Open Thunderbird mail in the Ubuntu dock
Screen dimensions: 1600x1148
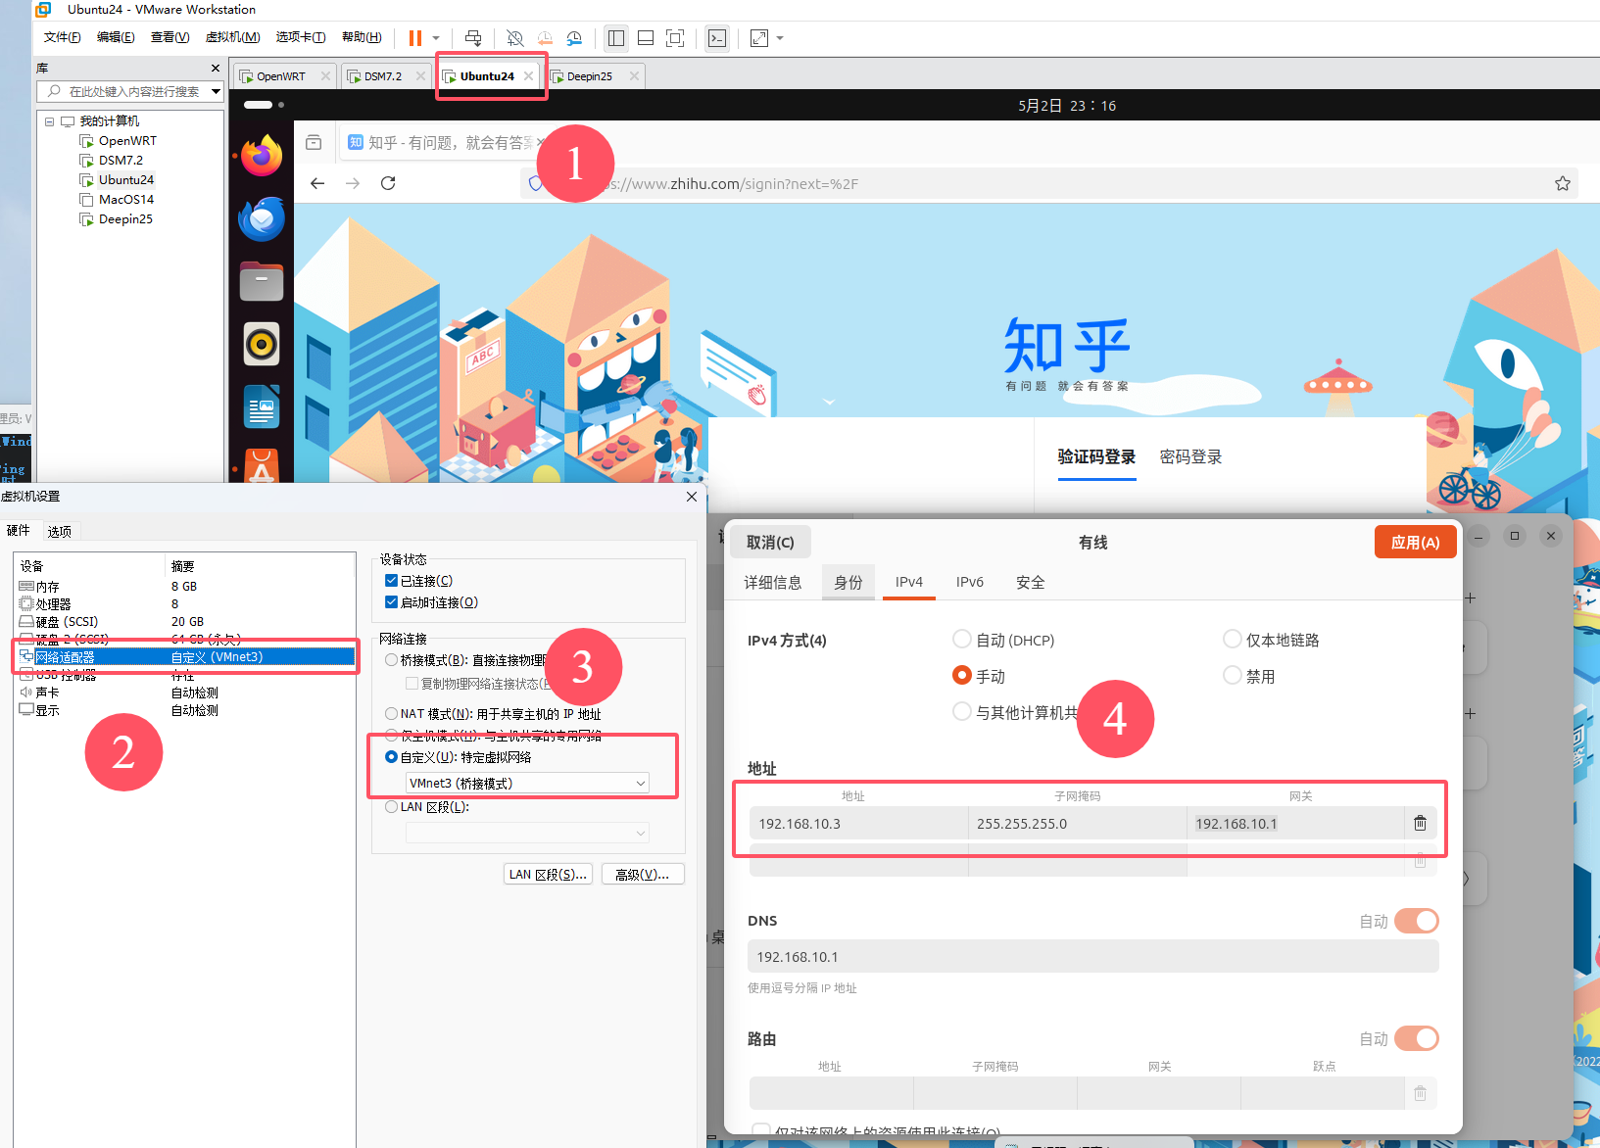coord(262,218)
